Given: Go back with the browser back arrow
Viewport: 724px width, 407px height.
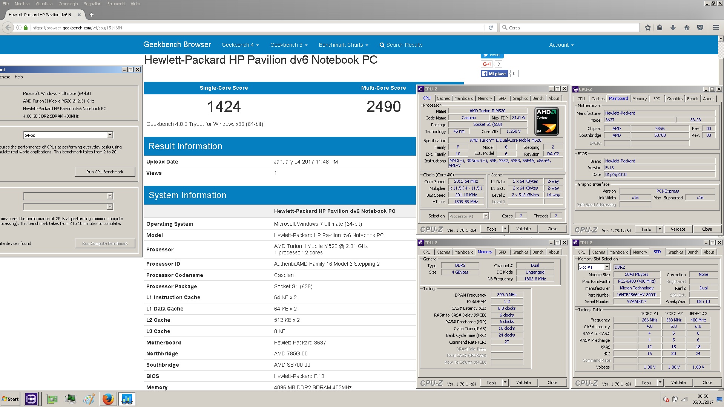Looking at the screenshot, I should tap(8, 28).
